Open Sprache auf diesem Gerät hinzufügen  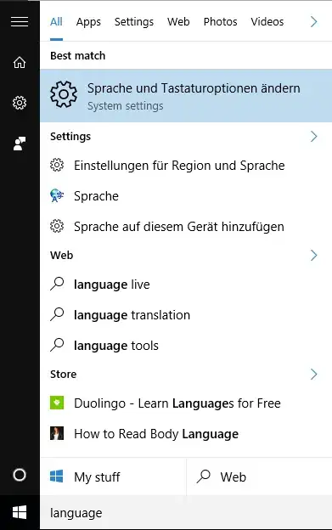click(x=186, y=227)
